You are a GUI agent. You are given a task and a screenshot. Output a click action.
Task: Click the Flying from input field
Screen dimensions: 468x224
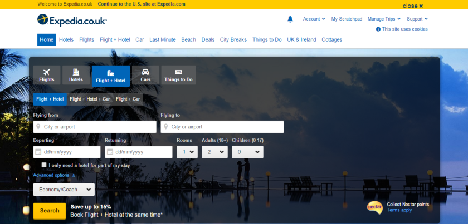[95, 127]
